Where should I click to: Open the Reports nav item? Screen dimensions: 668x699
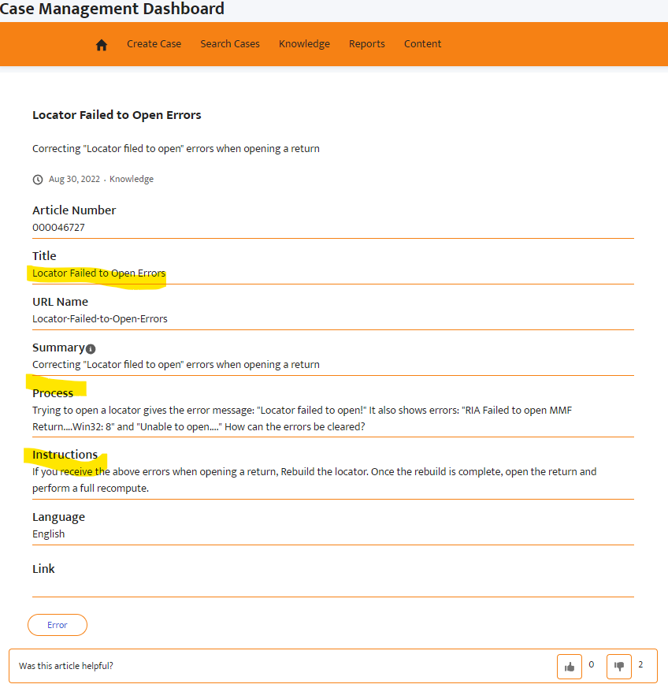[367, 43]
